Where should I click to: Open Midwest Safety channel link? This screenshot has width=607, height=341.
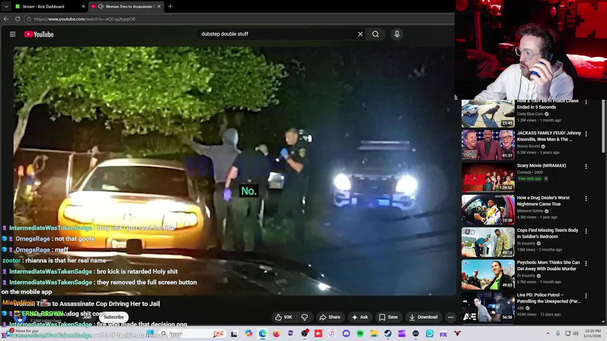point(530,211)
